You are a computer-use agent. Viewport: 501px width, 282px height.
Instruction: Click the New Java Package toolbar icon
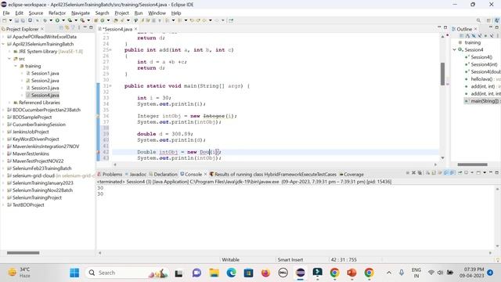(x=96, y=20)
